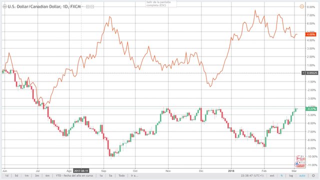Click the 7.00% axis label

tap(311, 15)
